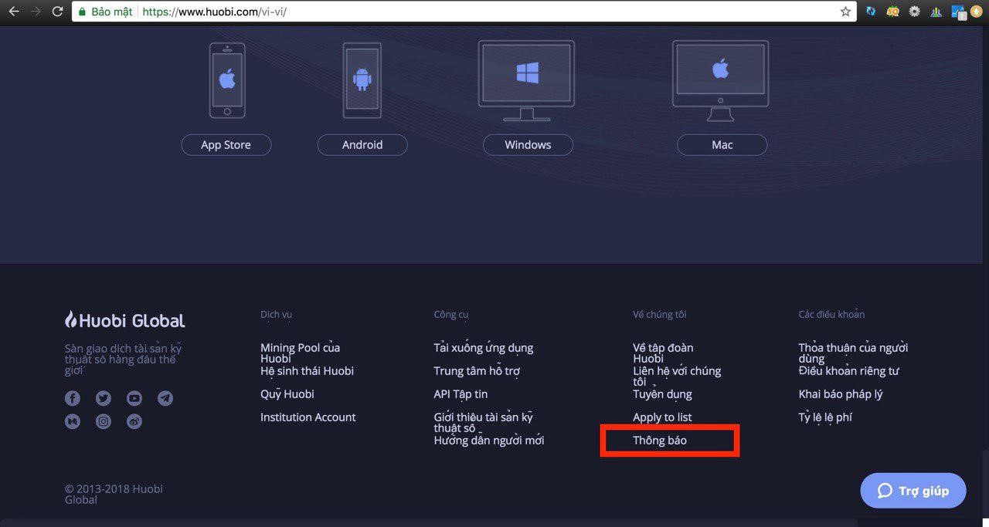Viewport: 989px width, 527px height.
Task: Open the Tuyển dụng careers link
Action: tap(662, 394)
